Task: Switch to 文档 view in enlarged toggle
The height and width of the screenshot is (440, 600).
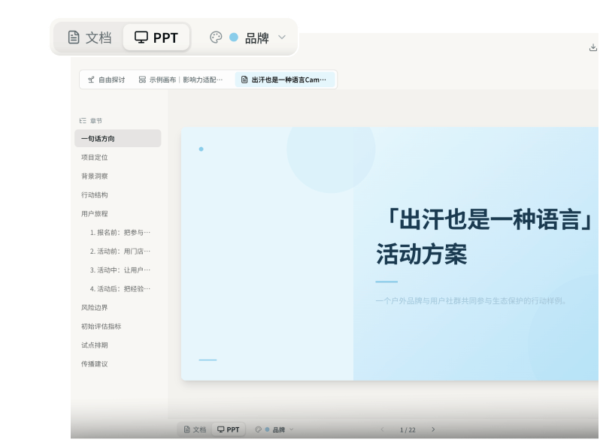Action: tap(89, 38)
